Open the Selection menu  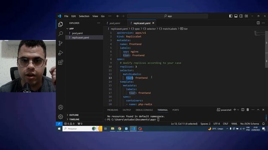[84, 16]
